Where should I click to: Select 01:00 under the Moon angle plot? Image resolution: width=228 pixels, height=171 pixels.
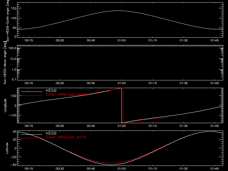pyautogui.click(x=122, y=83)
